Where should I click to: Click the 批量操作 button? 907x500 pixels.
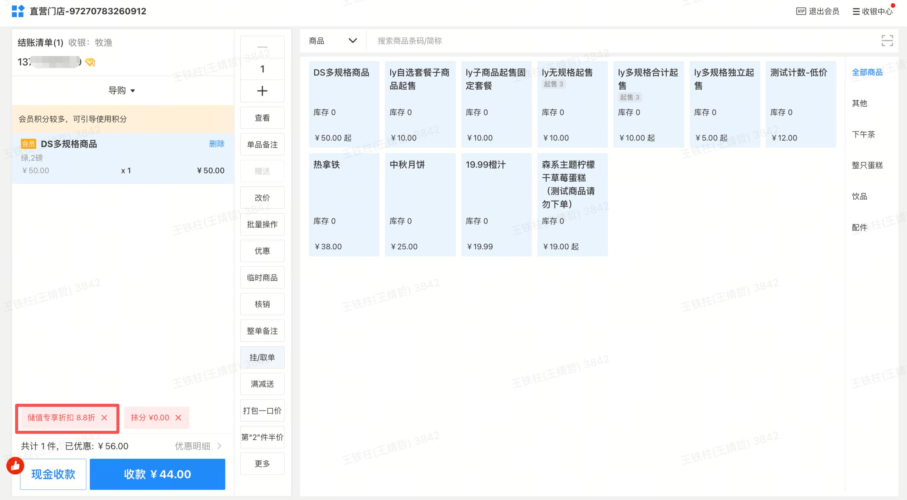tap(262, 224)
